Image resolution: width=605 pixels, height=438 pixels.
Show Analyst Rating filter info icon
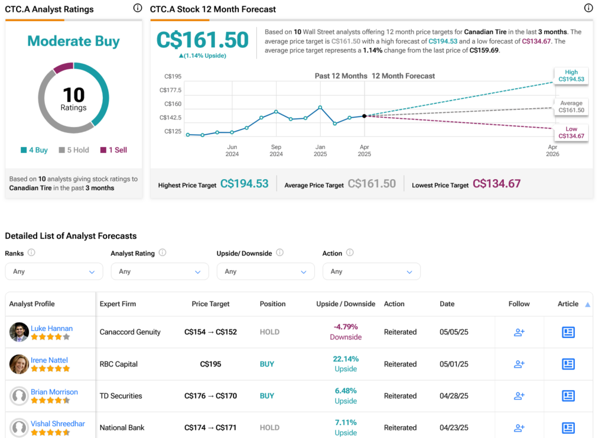162,253
